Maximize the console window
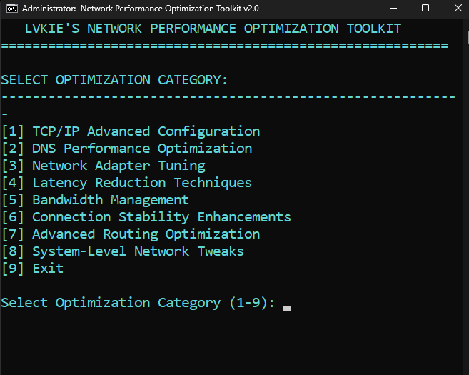Screen dimensions: 469x375 pyautogui.click(x=425, y=9)
